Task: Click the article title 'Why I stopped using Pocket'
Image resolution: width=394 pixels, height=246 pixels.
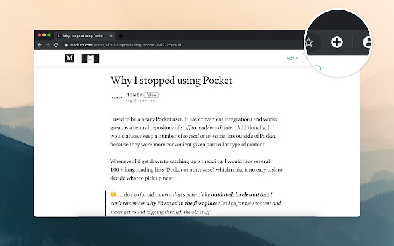Action: pos(171,81)
